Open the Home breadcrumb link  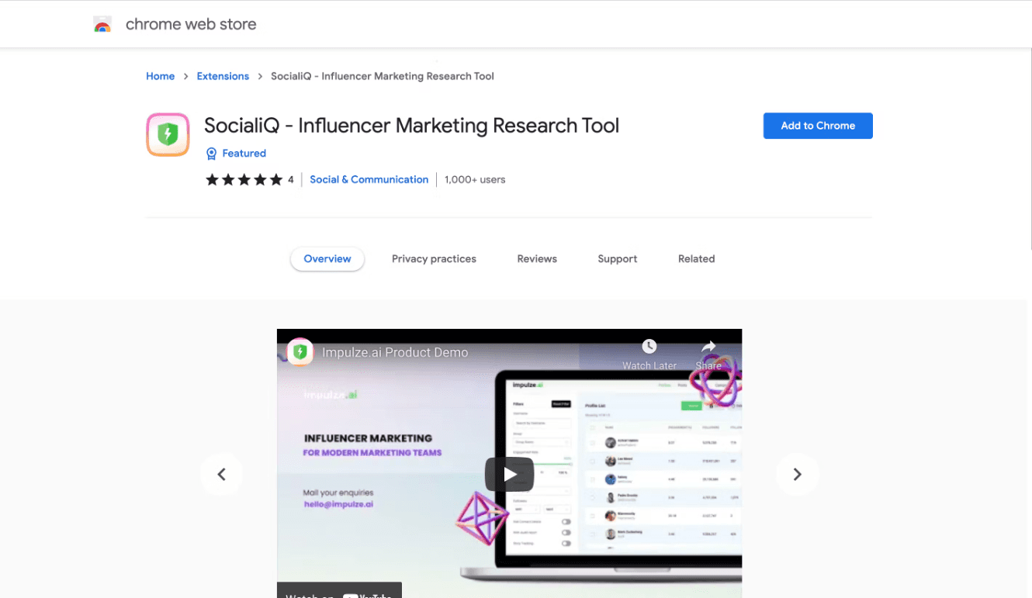tap(160, 76)
